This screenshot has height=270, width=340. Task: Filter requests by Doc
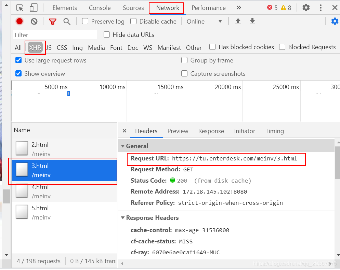133,47
